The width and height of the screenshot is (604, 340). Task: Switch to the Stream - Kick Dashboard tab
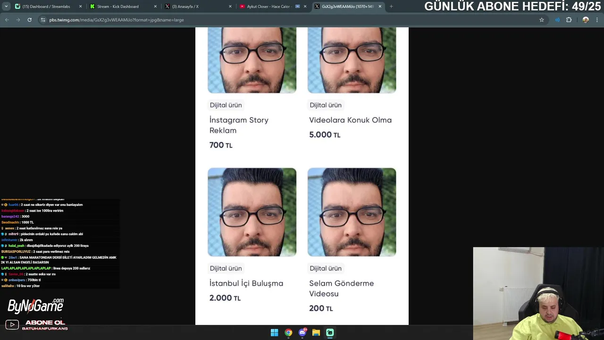pos(123,7)
